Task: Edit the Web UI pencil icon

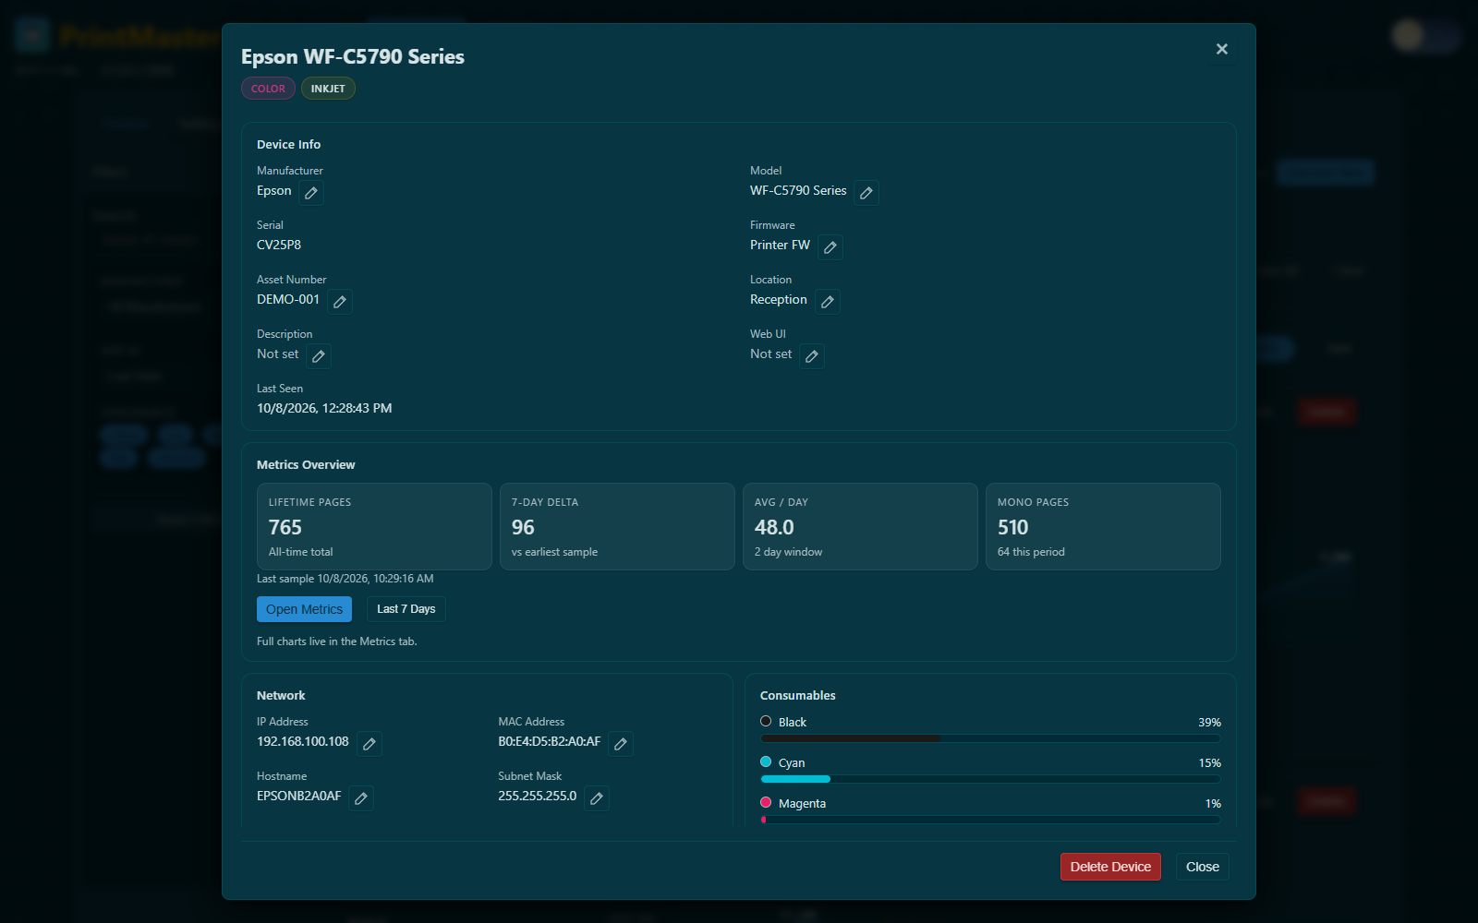Action: pyautogui.click(x=812, y=356)
